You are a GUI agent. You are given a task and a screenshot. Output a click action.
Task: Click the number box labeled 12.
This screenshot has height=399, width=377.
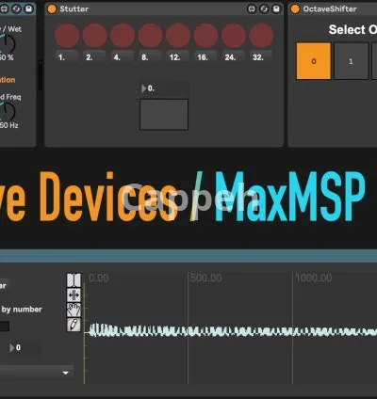pos(178,57)
